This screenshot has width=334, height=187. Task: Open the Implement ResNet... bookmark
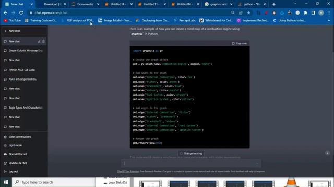click(253, 20)
